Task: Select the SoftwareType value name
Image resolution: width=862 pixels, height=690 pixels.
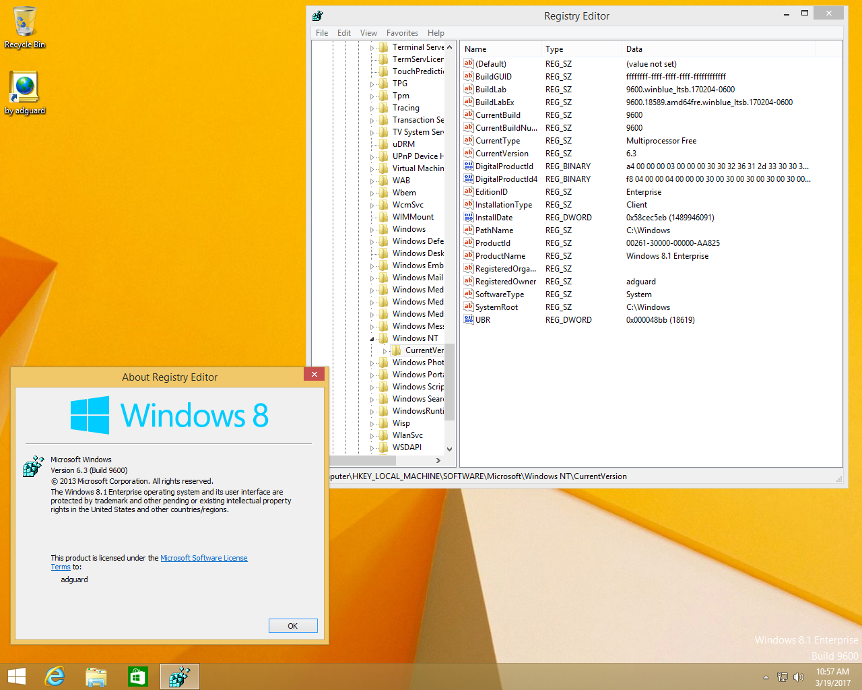Action: pyautogui.click(x=499, y=294)
